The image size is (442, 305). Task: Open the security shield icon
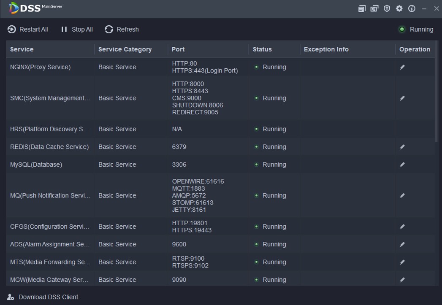(x=387, y=8)
